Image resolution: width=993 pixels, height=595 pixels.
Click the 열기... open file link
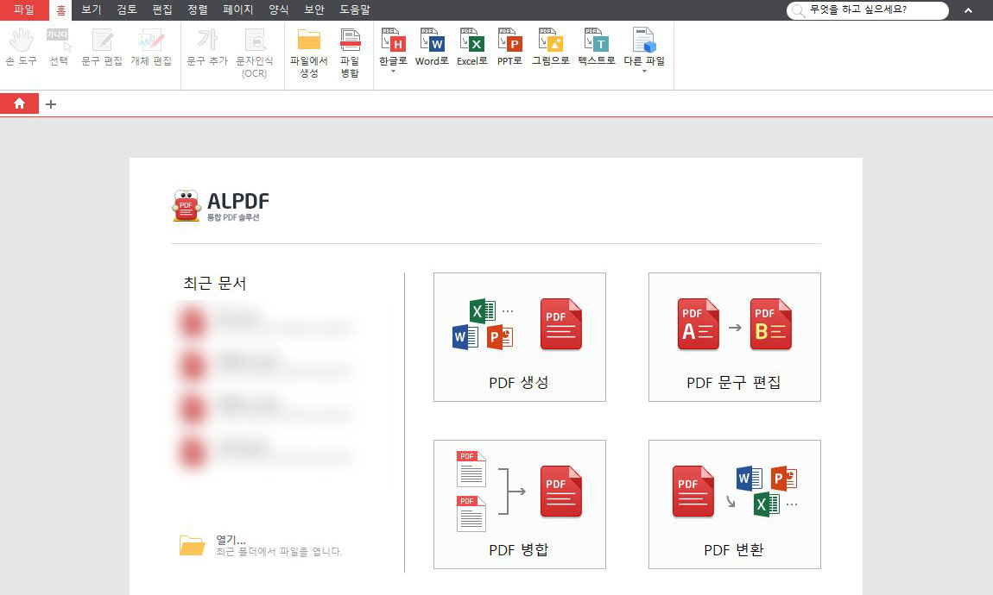(231, 539)
